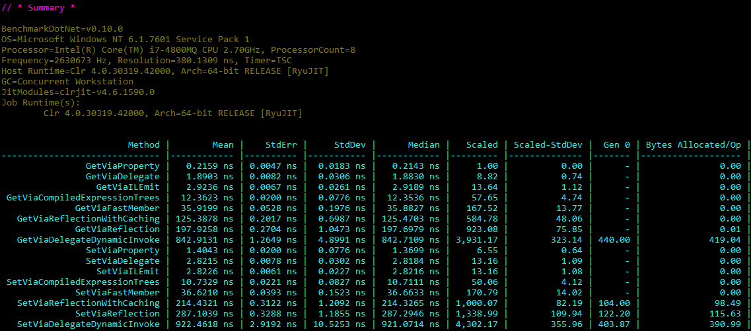751x331 pixels.
Task: Click the StdDev value 4.8991 ns
Action: [342, 239]
